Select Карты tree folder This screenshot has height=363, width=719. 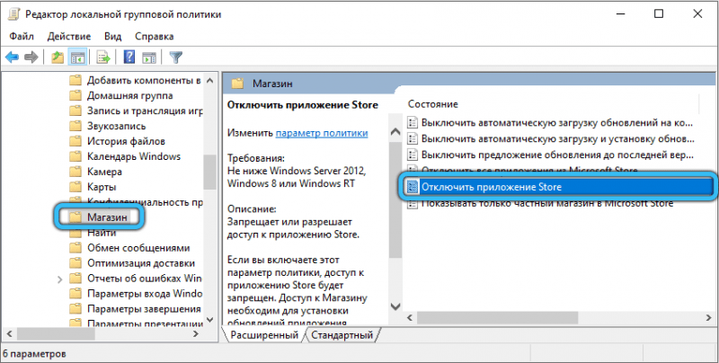(x=93, y=187)
